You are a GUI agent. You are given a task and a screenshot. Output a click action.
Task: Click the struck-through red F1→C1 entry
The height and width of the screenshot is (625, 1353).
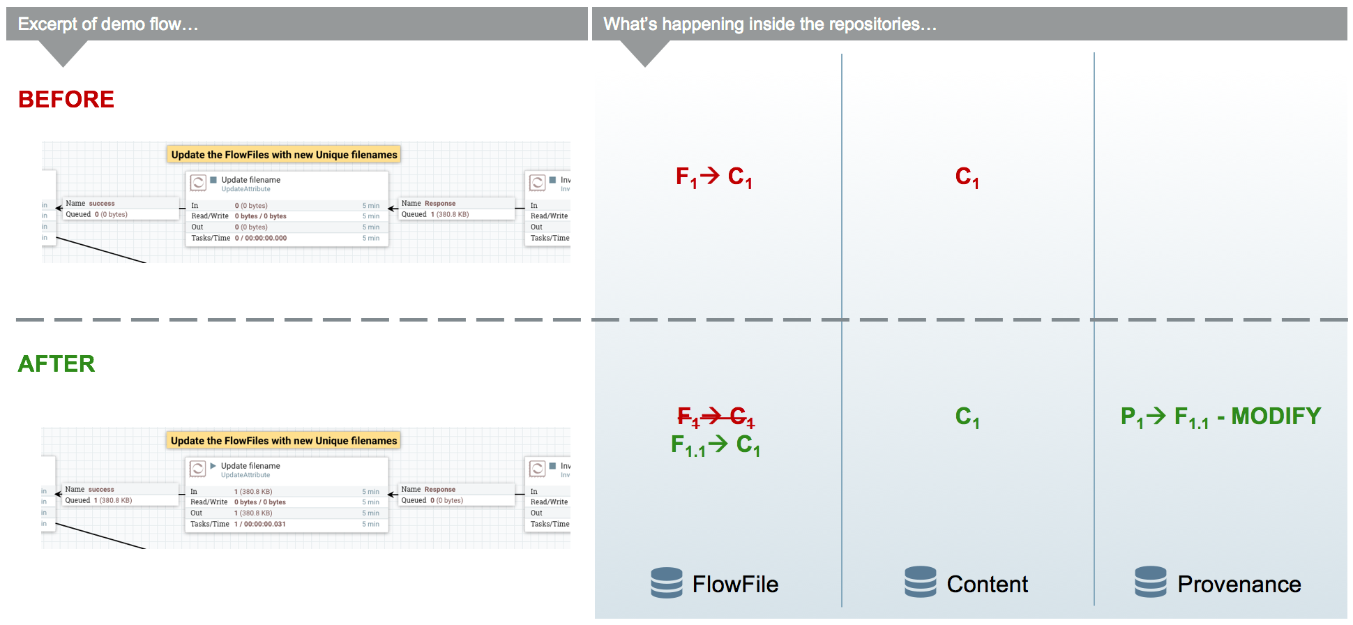[x=716, y=417]
